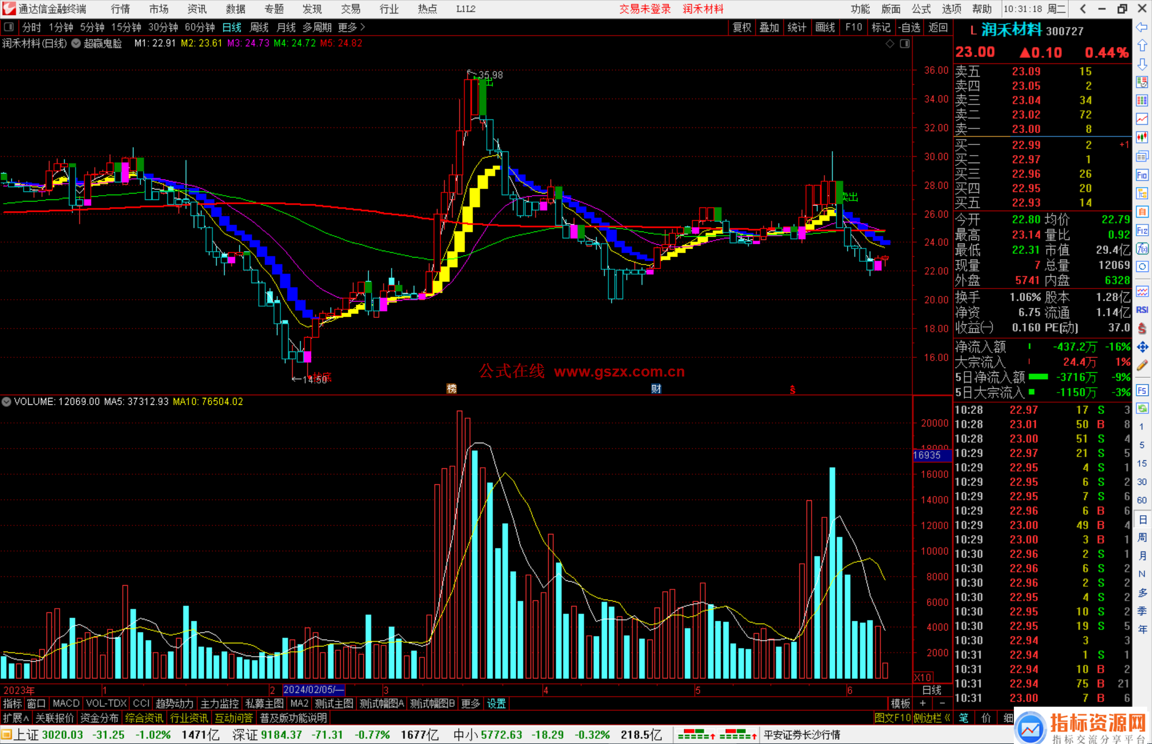Open the colored quote list grid icon

pyautogui.click(x=1142, y=100)
